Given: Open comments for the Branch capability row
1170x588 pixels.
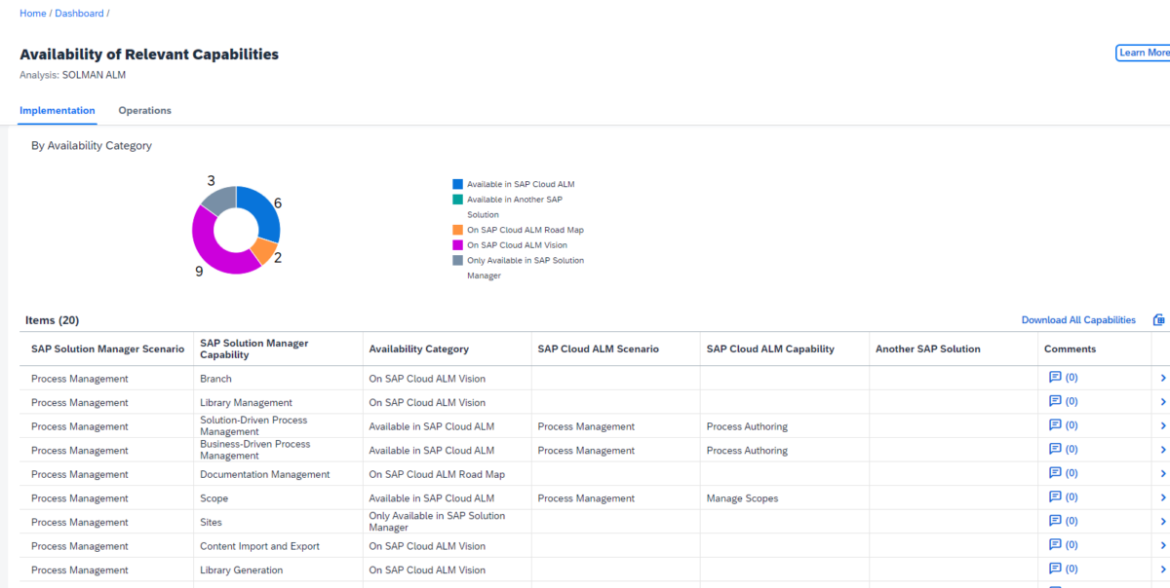Looking at the screenshot, I should pos(1056,377).
